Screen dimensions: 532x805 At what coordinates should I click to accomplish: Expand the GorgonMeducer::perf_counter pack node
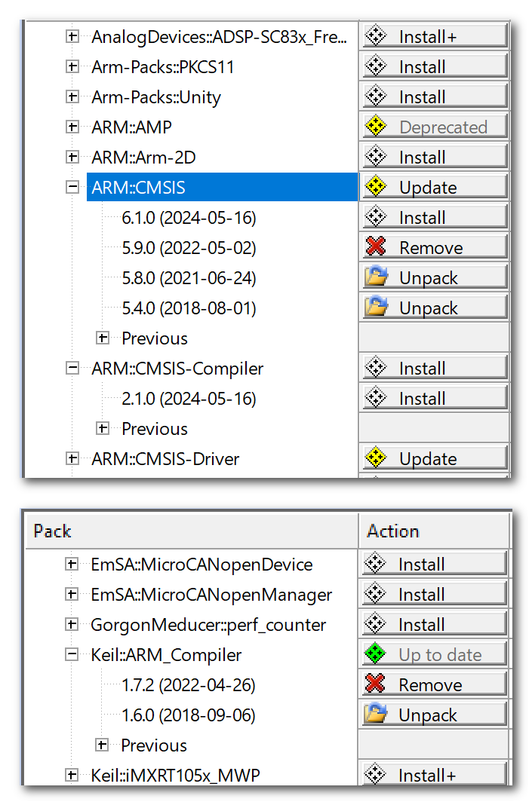pos(72,625)
